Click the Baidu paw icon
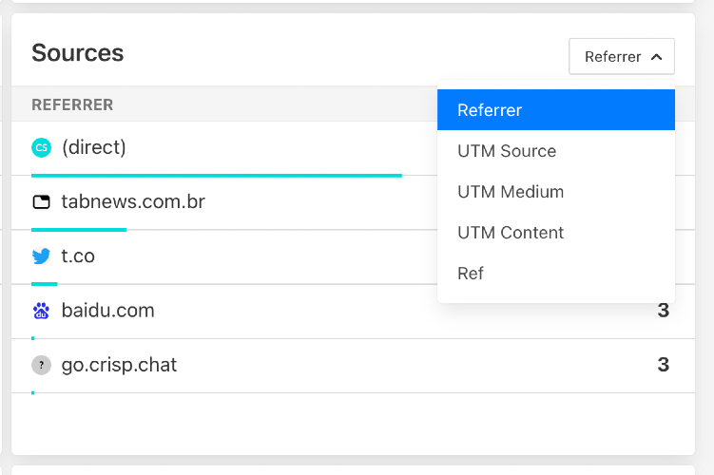The image size is (714, 475). click(42, 311)
